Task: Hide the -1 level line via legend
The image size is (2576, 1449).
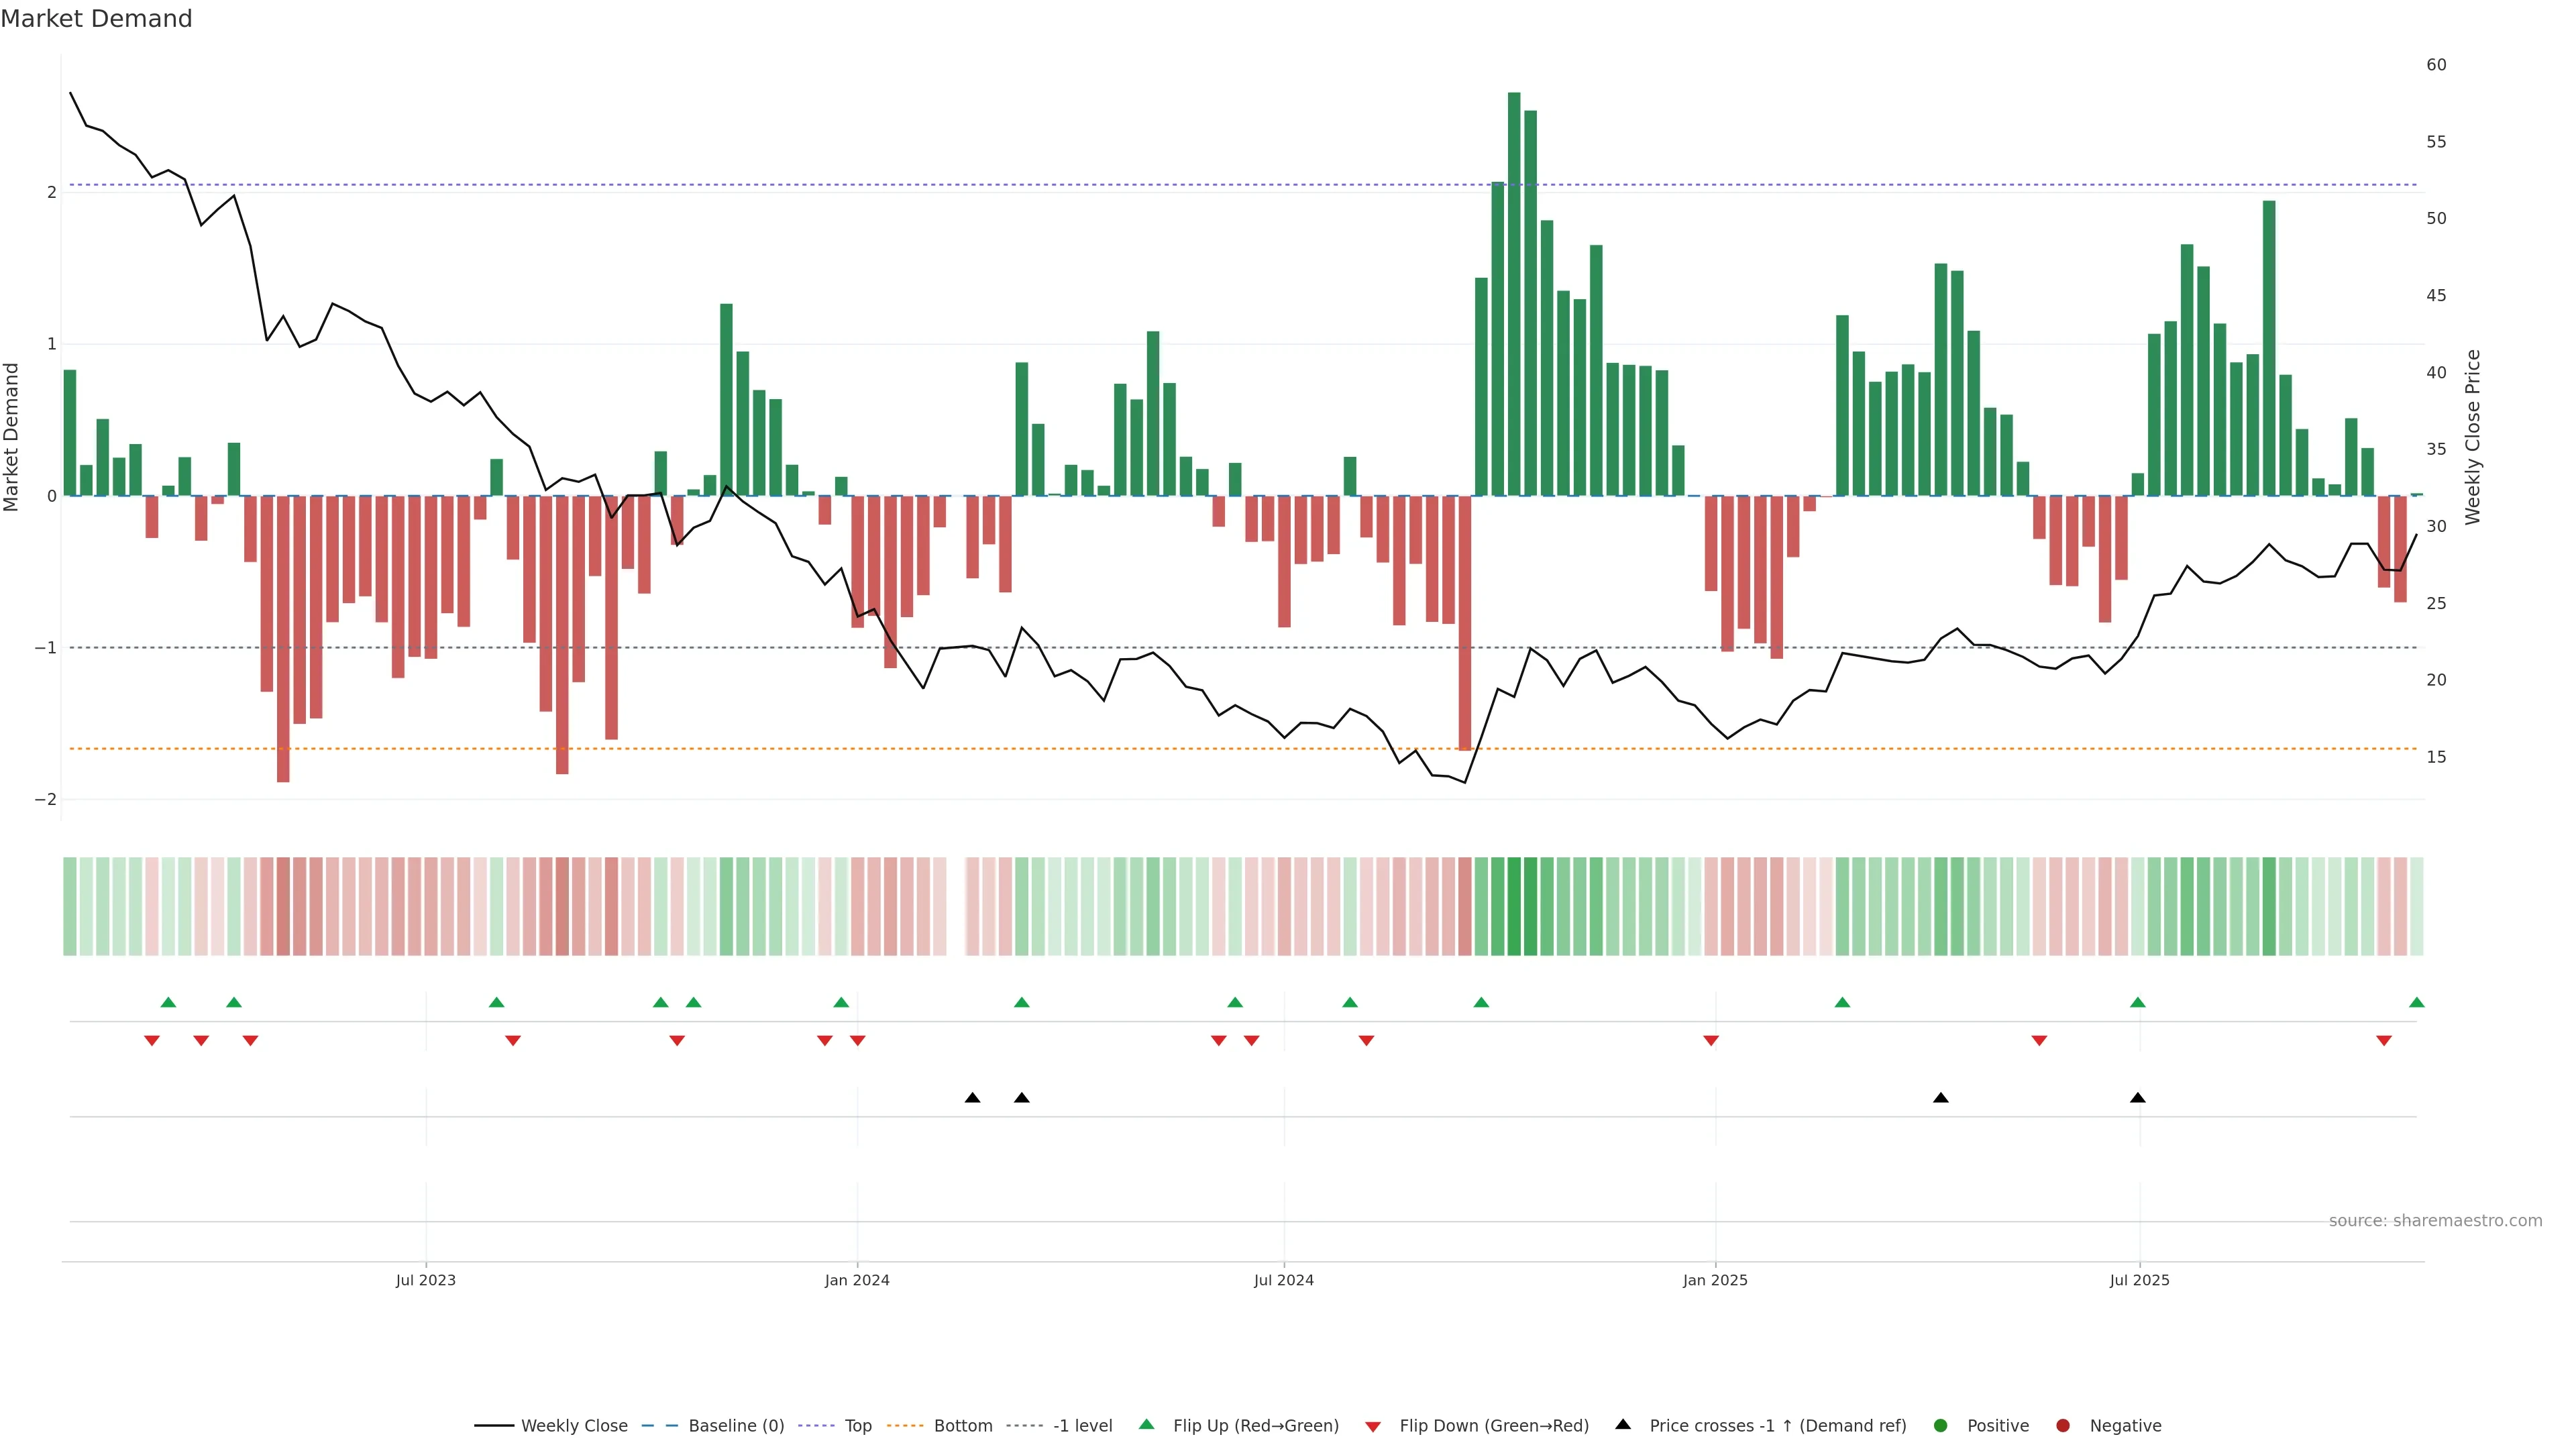Action: [x=1082, y=1425]
